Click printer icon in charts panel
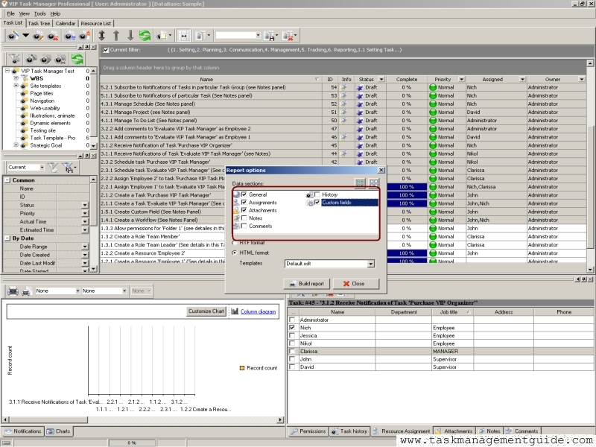Screen dimensions: 596x447 pos(13,291)
